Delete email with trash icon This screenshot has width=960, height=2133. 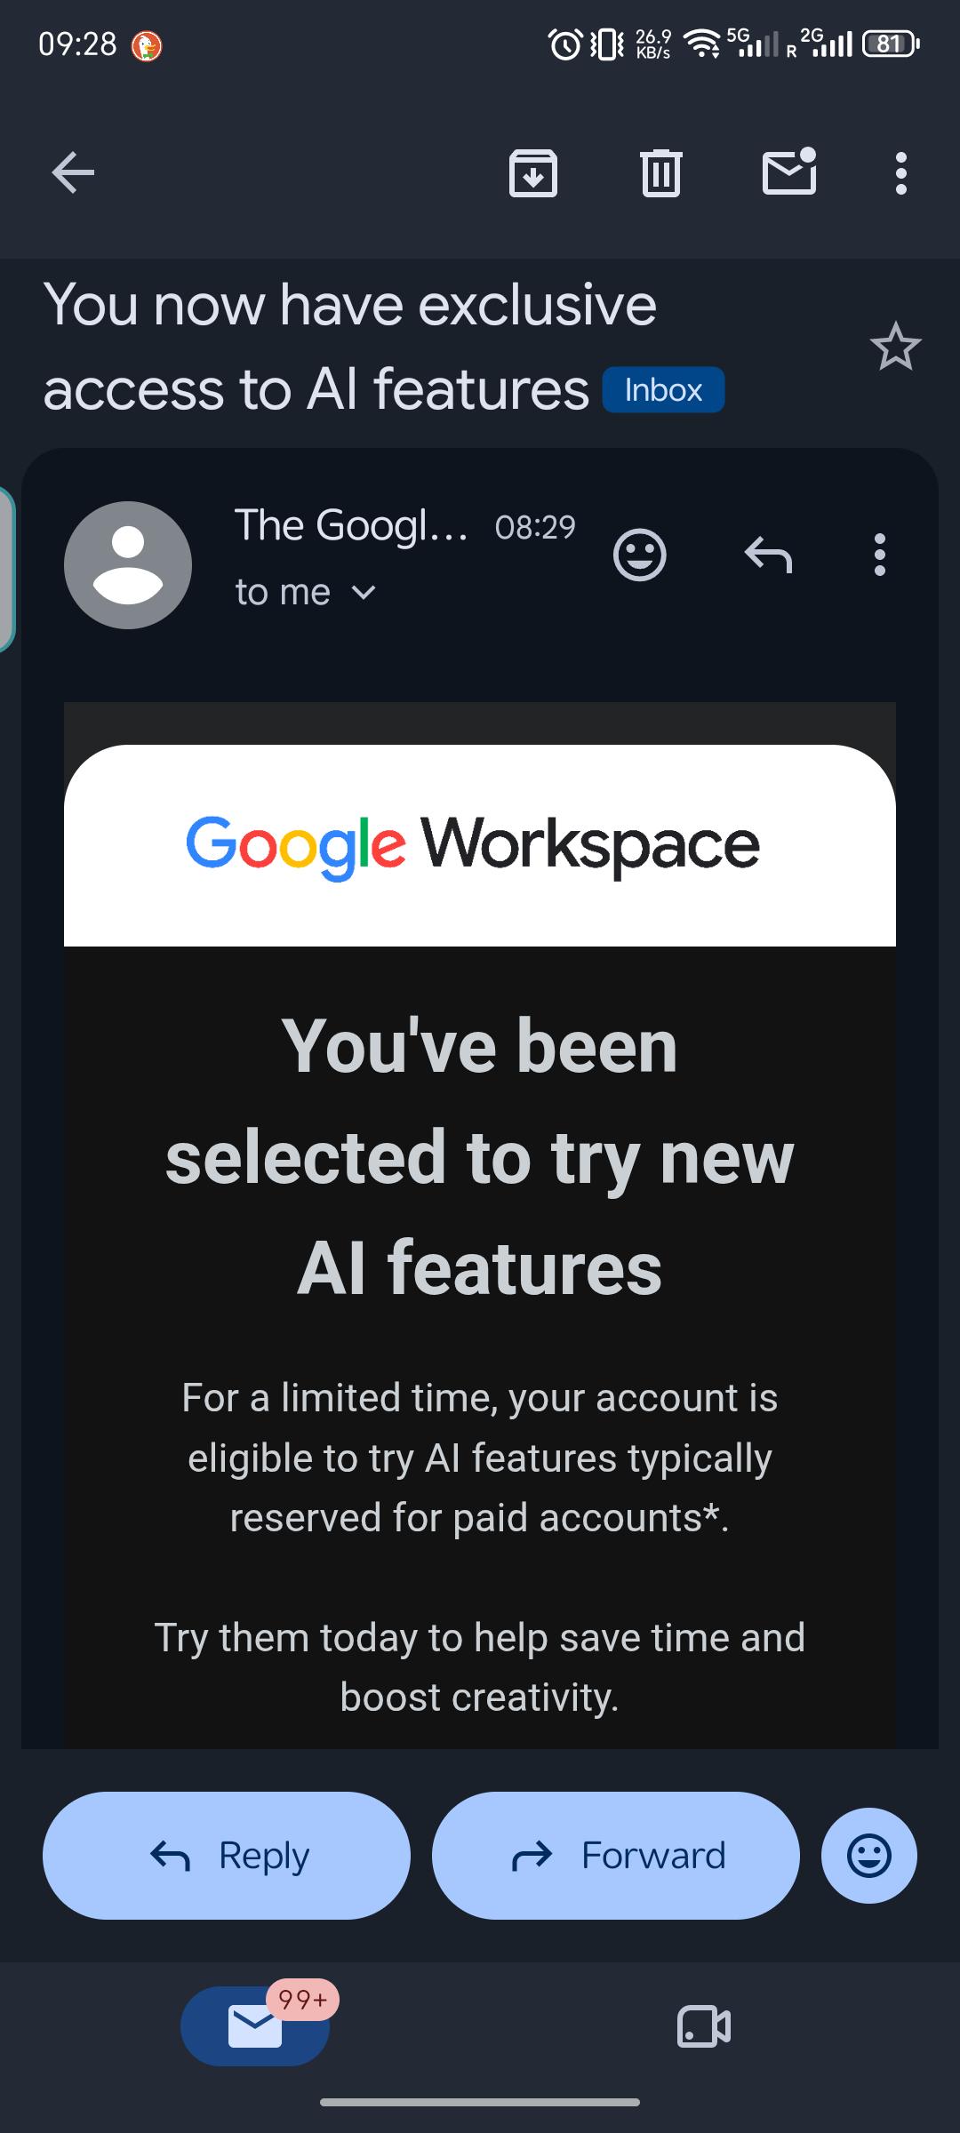click(x=660, y=172)
